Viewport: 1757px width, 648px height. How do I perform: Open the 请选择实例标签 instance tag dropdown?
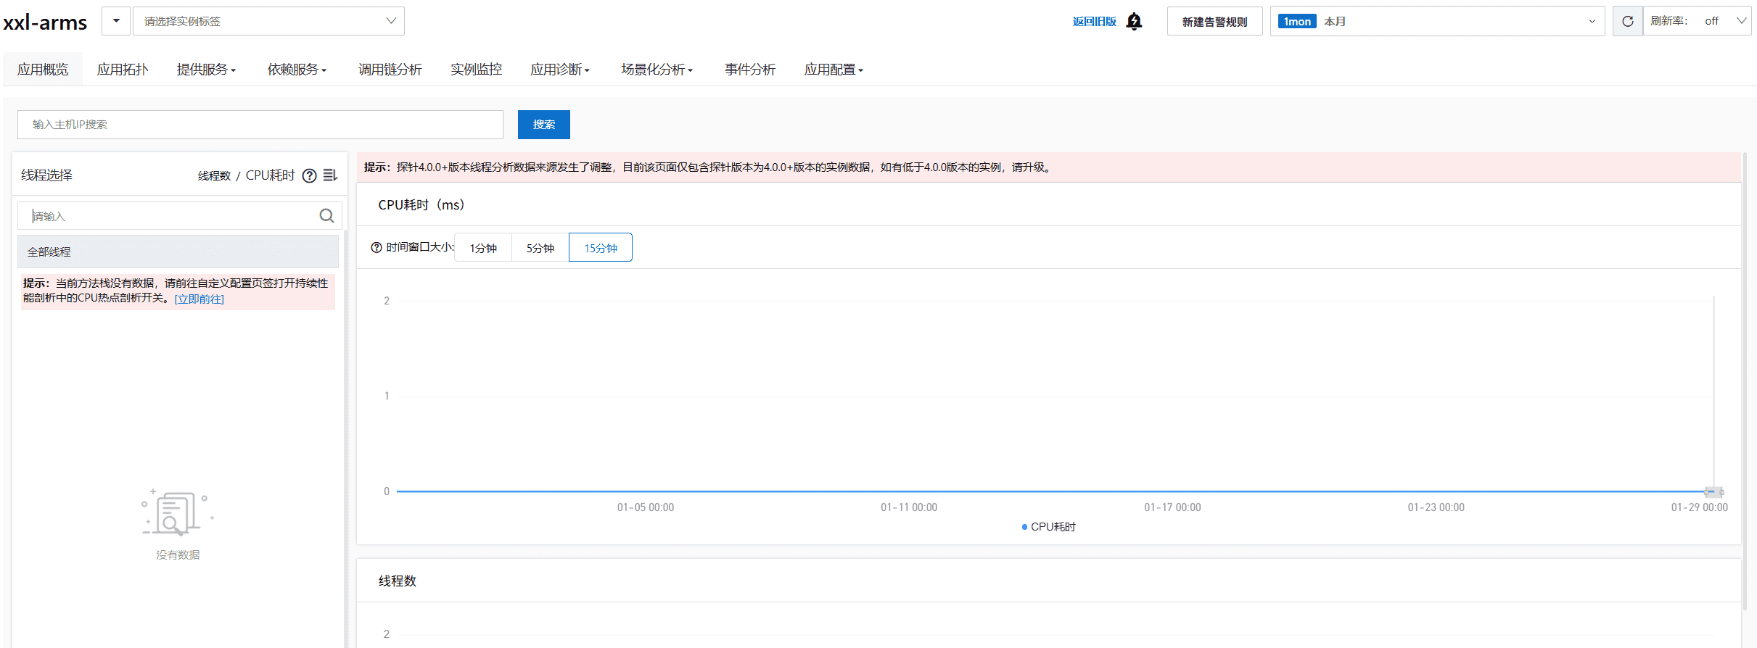(268, 21)
